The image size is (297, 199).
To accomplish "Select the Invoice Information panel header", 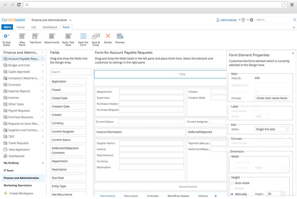I will pyautogui.click(x=140, y=132).
